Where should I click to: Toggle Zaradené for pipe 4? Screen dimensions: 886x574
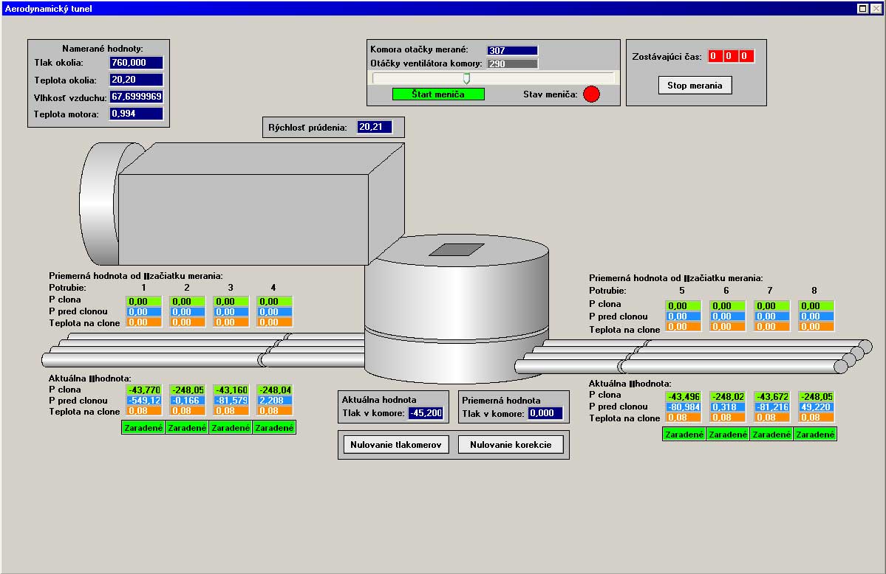[x=274, y=428]
